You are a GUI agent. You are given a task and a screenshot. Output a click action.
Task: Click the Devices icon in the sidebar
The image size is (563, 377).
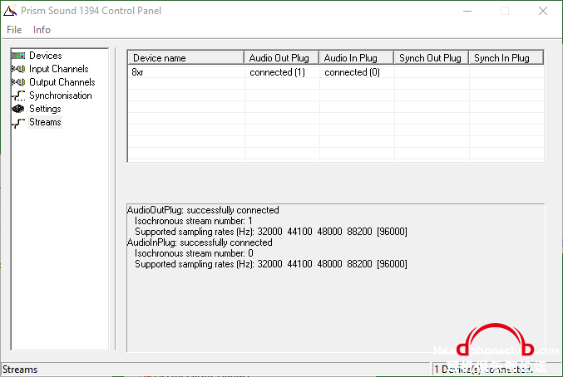pyautogui.click(x=18, y=56)
